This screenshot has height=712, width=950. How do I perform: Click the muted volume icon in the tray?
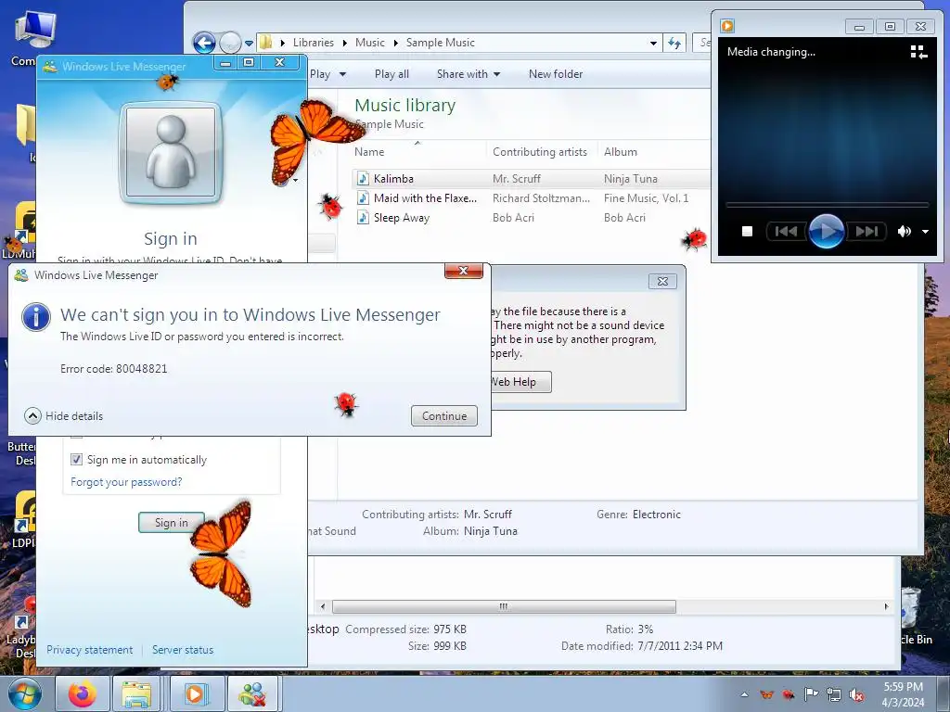coord(856,695)
